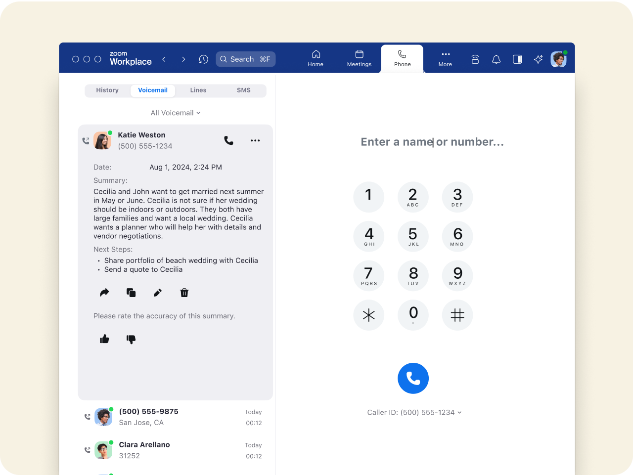Edit the voicemail summary with pencil icon
633x475 pixels.
pyautogui.click(x=158, y=293)
